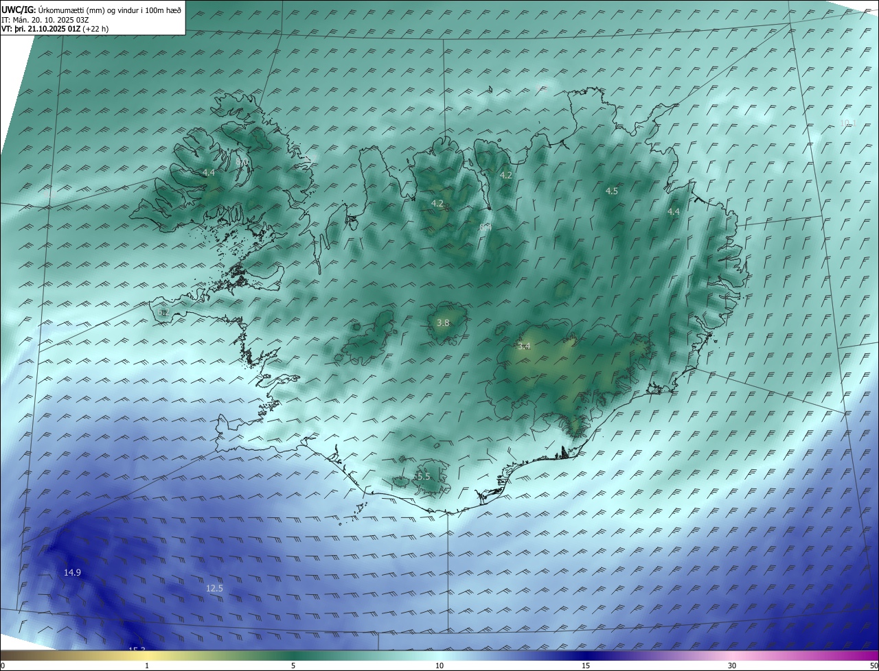Click the title 'Úrkomumætti (mm) og vindur i 100m hæð'

[110, 10]
